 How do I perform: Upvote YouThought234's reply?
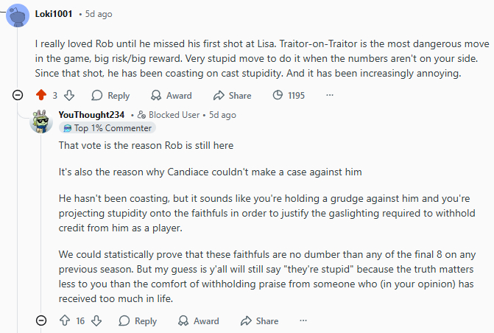(x=64, y=320)
